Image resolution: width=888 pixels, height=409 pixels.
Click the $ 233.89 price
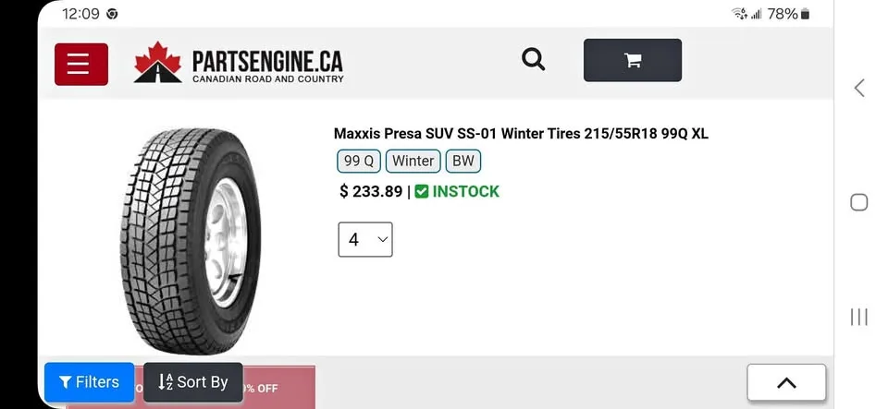tap(371, 192)
